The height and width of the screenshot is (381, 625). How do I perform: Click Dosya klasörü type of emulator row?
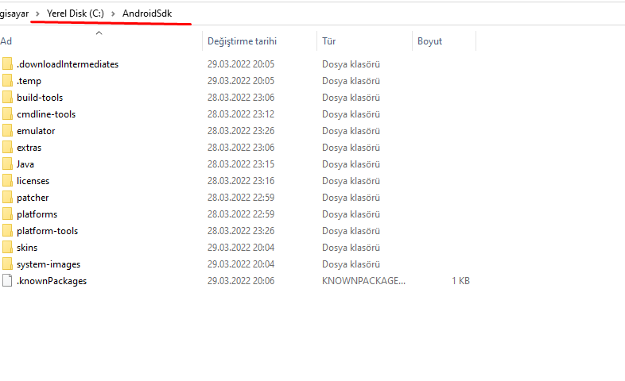click(x=351, y=131)
